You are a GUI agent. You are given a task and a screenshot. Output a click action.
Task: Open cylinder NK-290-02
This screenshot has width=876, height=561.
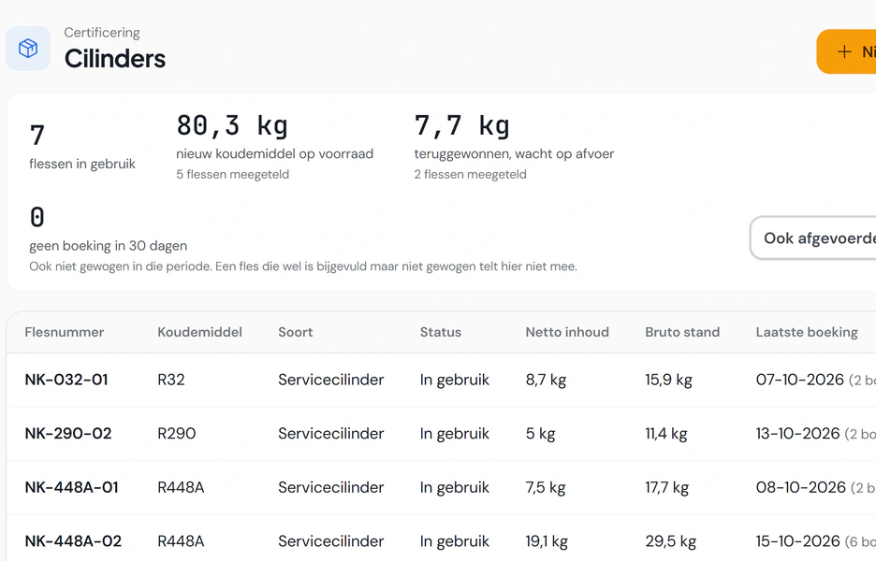68,434
